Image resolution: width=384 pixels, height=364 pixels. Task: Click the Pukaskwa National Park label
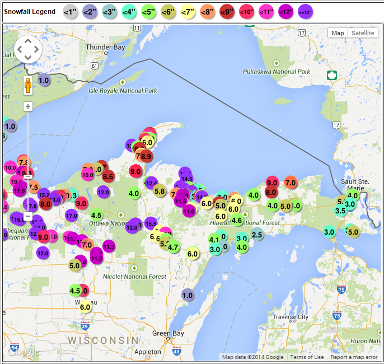pos(277,72)
